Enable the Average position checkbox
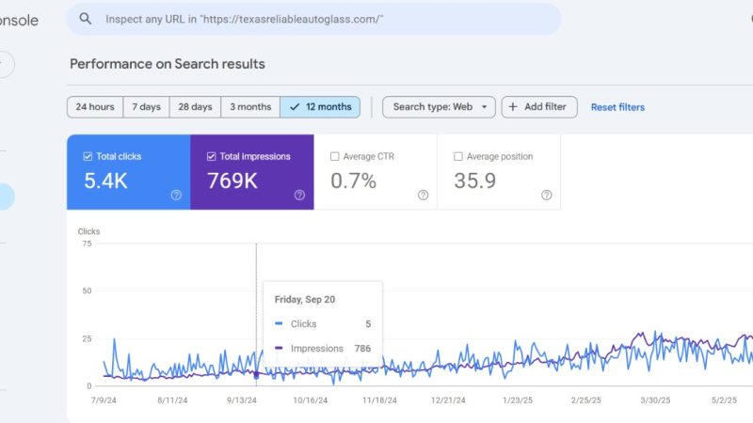Viewport: 753px width, 423px height. (x=458, y=156)
